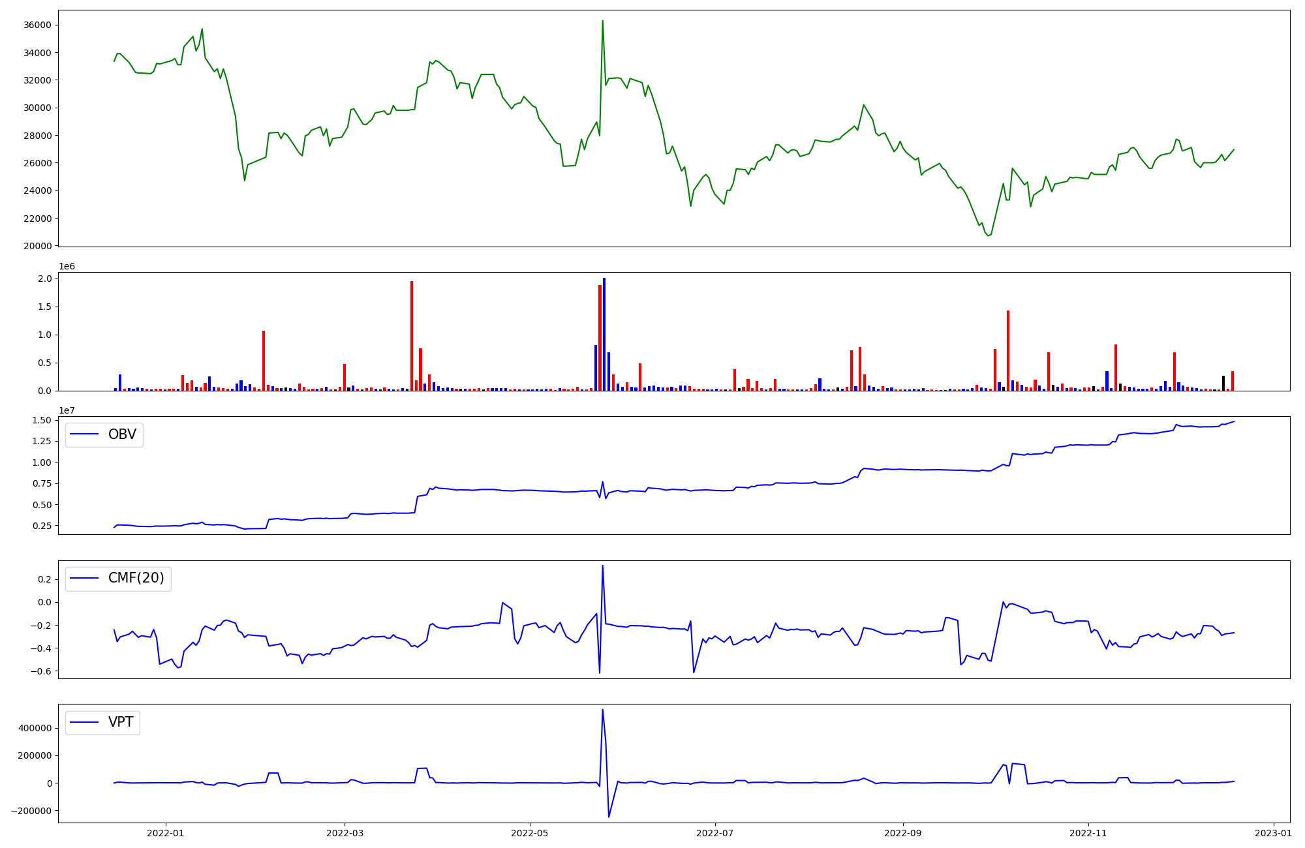Click the 2.0 volume axis label

(x=44, y=279)
